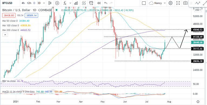Click the MA 100 close indicator legend
This screenshot has height=105, width=207.
16,25
